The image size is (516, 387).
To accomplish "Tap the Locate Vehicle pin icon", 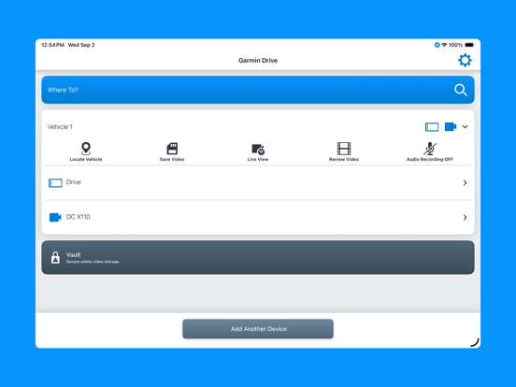I will coord(86,149).
